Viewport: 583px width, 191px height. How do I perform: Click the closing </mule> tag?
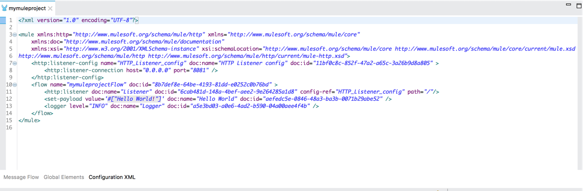tap(29, 120)
